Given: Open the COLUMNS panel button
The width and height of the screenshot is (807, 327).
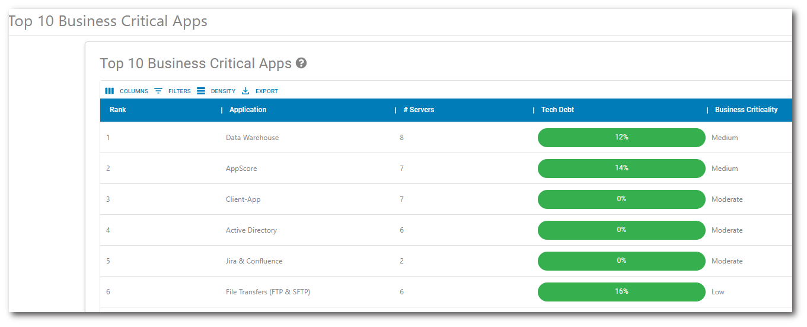Looking at the screenshot, I should pyautogui.click(x=133, y=91).
